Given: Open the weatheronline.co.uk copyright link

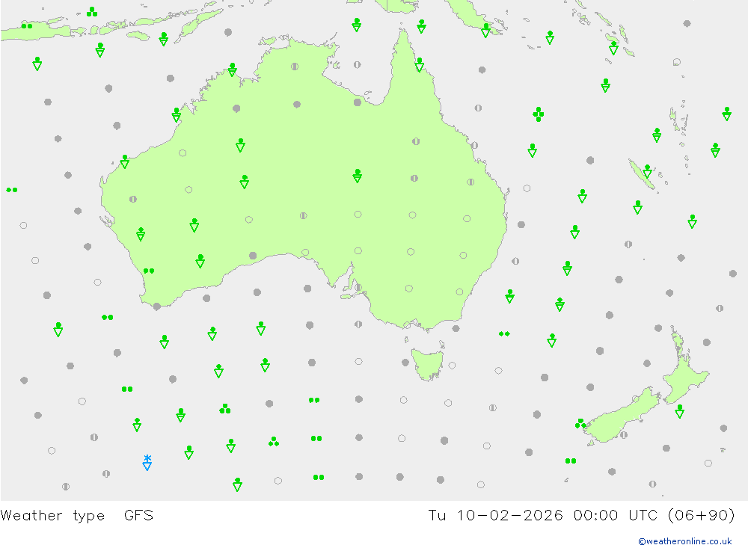Looking at the screenshot, I should [684, 541].
